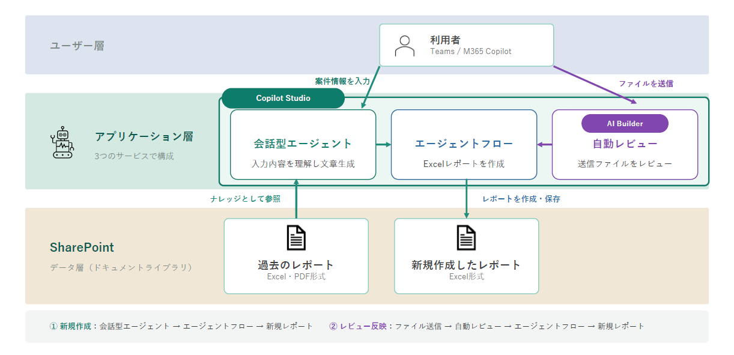
Task: Click the Excel形式 caption under 新規作成したレポート
Action: 467,277
